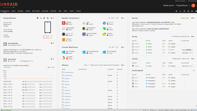
Task: Click the Win10-Staging VM icon
Action: (104, 52)
